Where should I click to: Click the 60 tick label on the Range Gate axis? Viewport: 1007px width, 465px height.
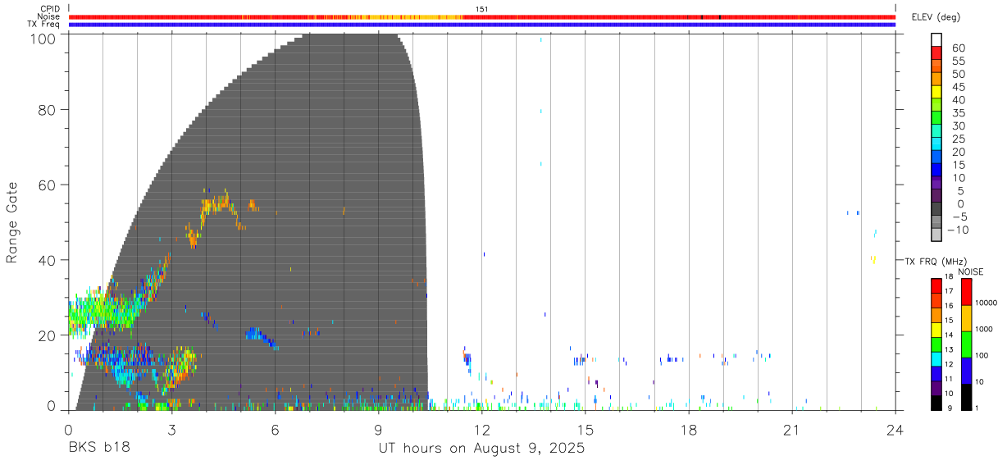pos(47,185)
